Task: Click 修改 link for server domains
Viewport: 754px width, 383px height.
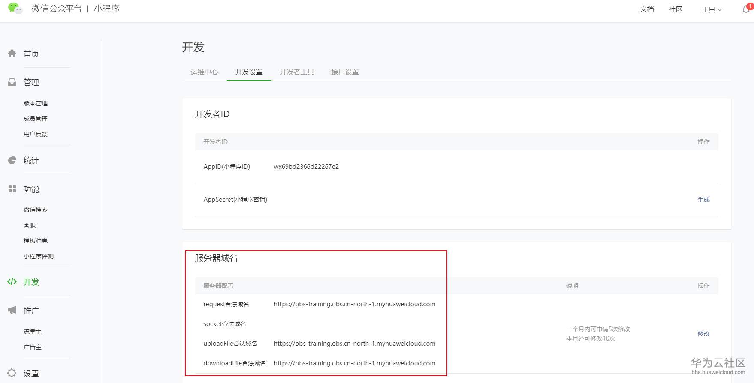Action: (x=703, y=334)
